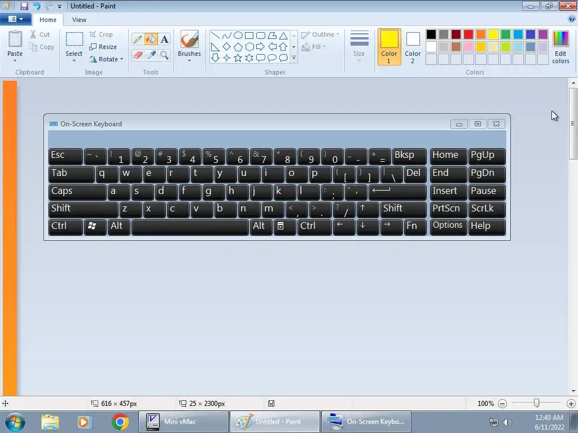This screenshot has width=578, height=433.
Task: Pick the red color swatch
Action: [468, 34]
